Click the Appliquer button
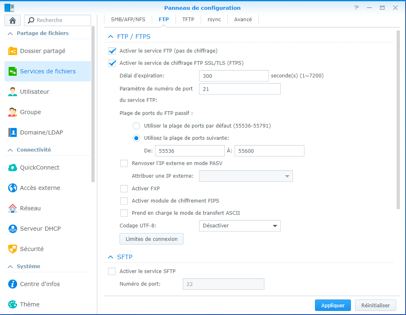This screenshot has width=406, height=315. point(333,306)
